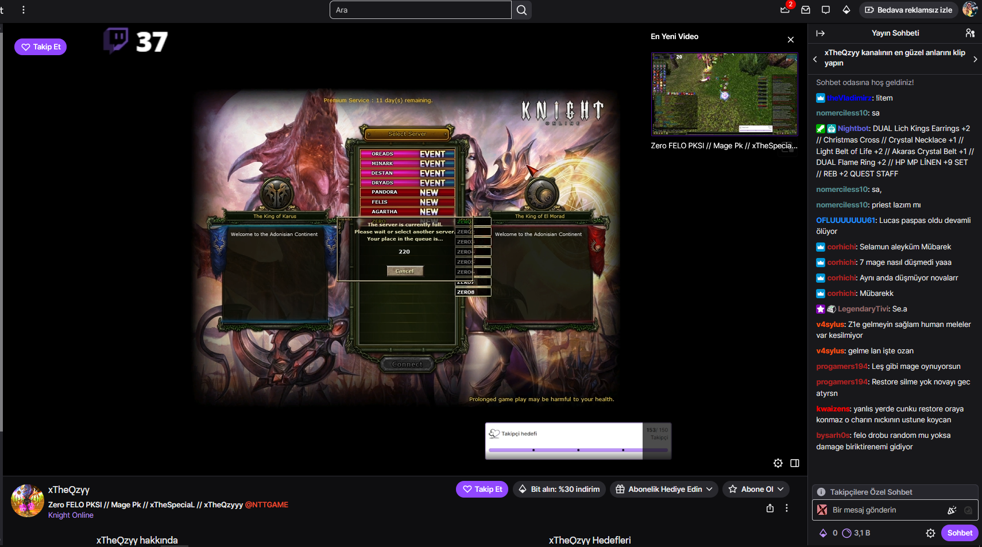Open Prime loot crown icon with badge 2

[x=785, y=10]
